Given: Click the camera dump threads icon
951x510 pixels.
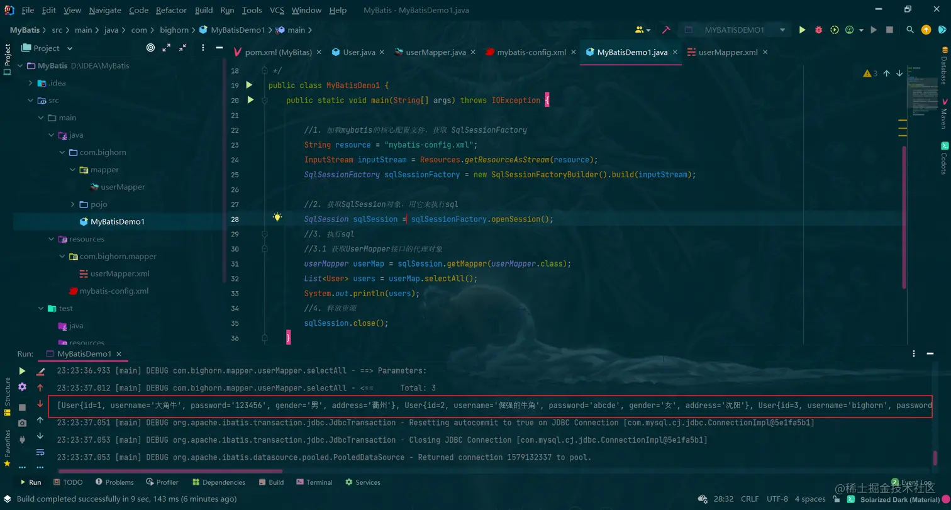Looking at the screenshot, I should coord(22,423).
